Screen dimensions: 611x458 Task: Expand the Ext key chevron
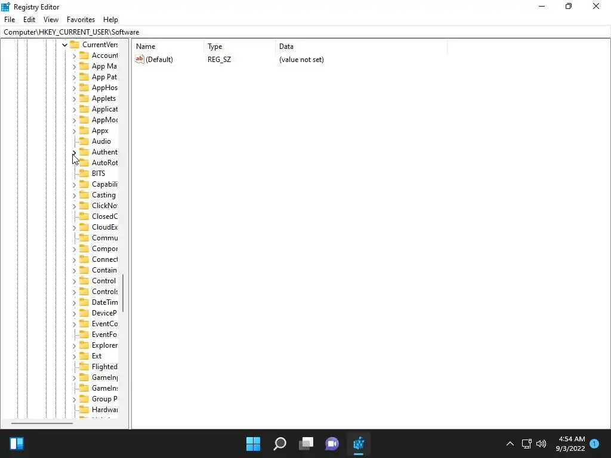coord(75,357)
